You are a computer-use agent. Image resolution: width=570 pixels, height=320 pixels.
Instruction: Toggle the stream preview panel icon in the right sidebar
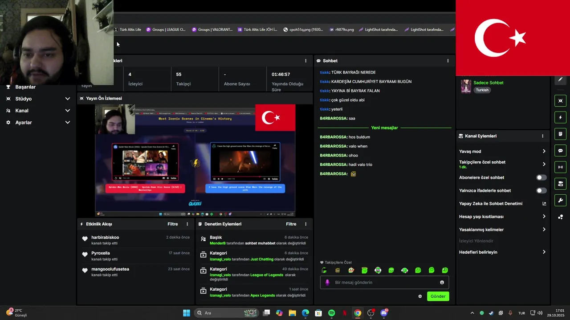[561, 101]
